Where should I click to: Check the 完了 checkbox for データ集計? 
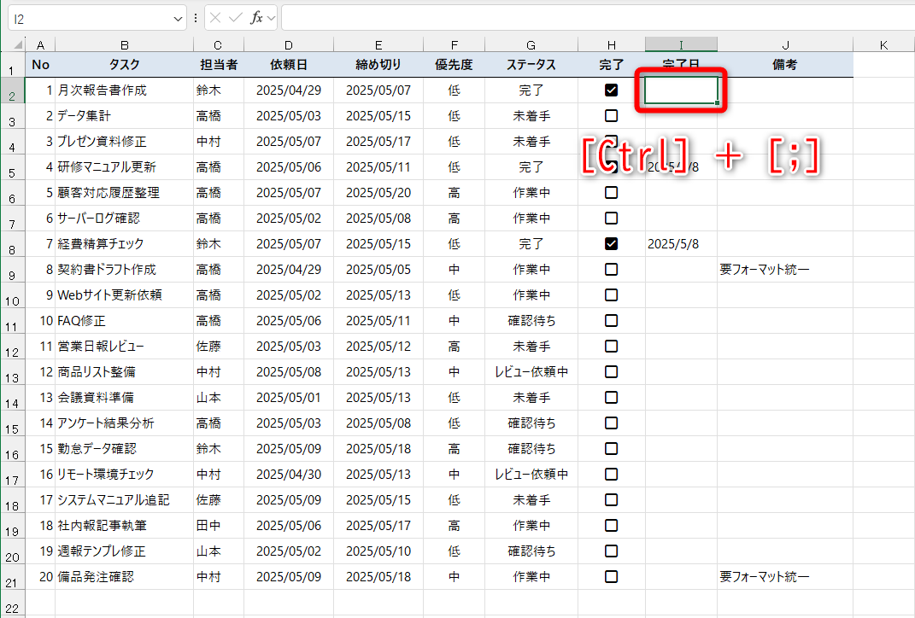click(x=610, y=115)
